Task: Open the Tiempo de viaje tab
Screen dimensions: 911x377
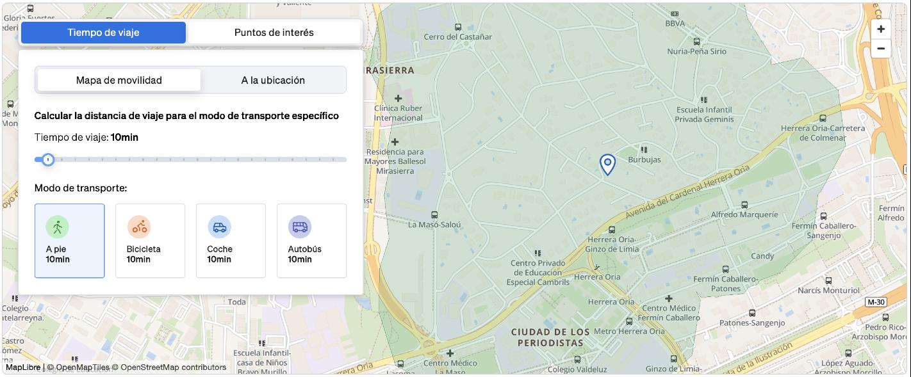Action: point(103,32)
